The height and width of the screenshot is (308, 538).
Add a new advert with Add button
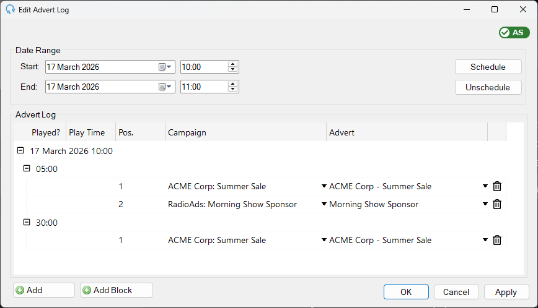point(44,290)
